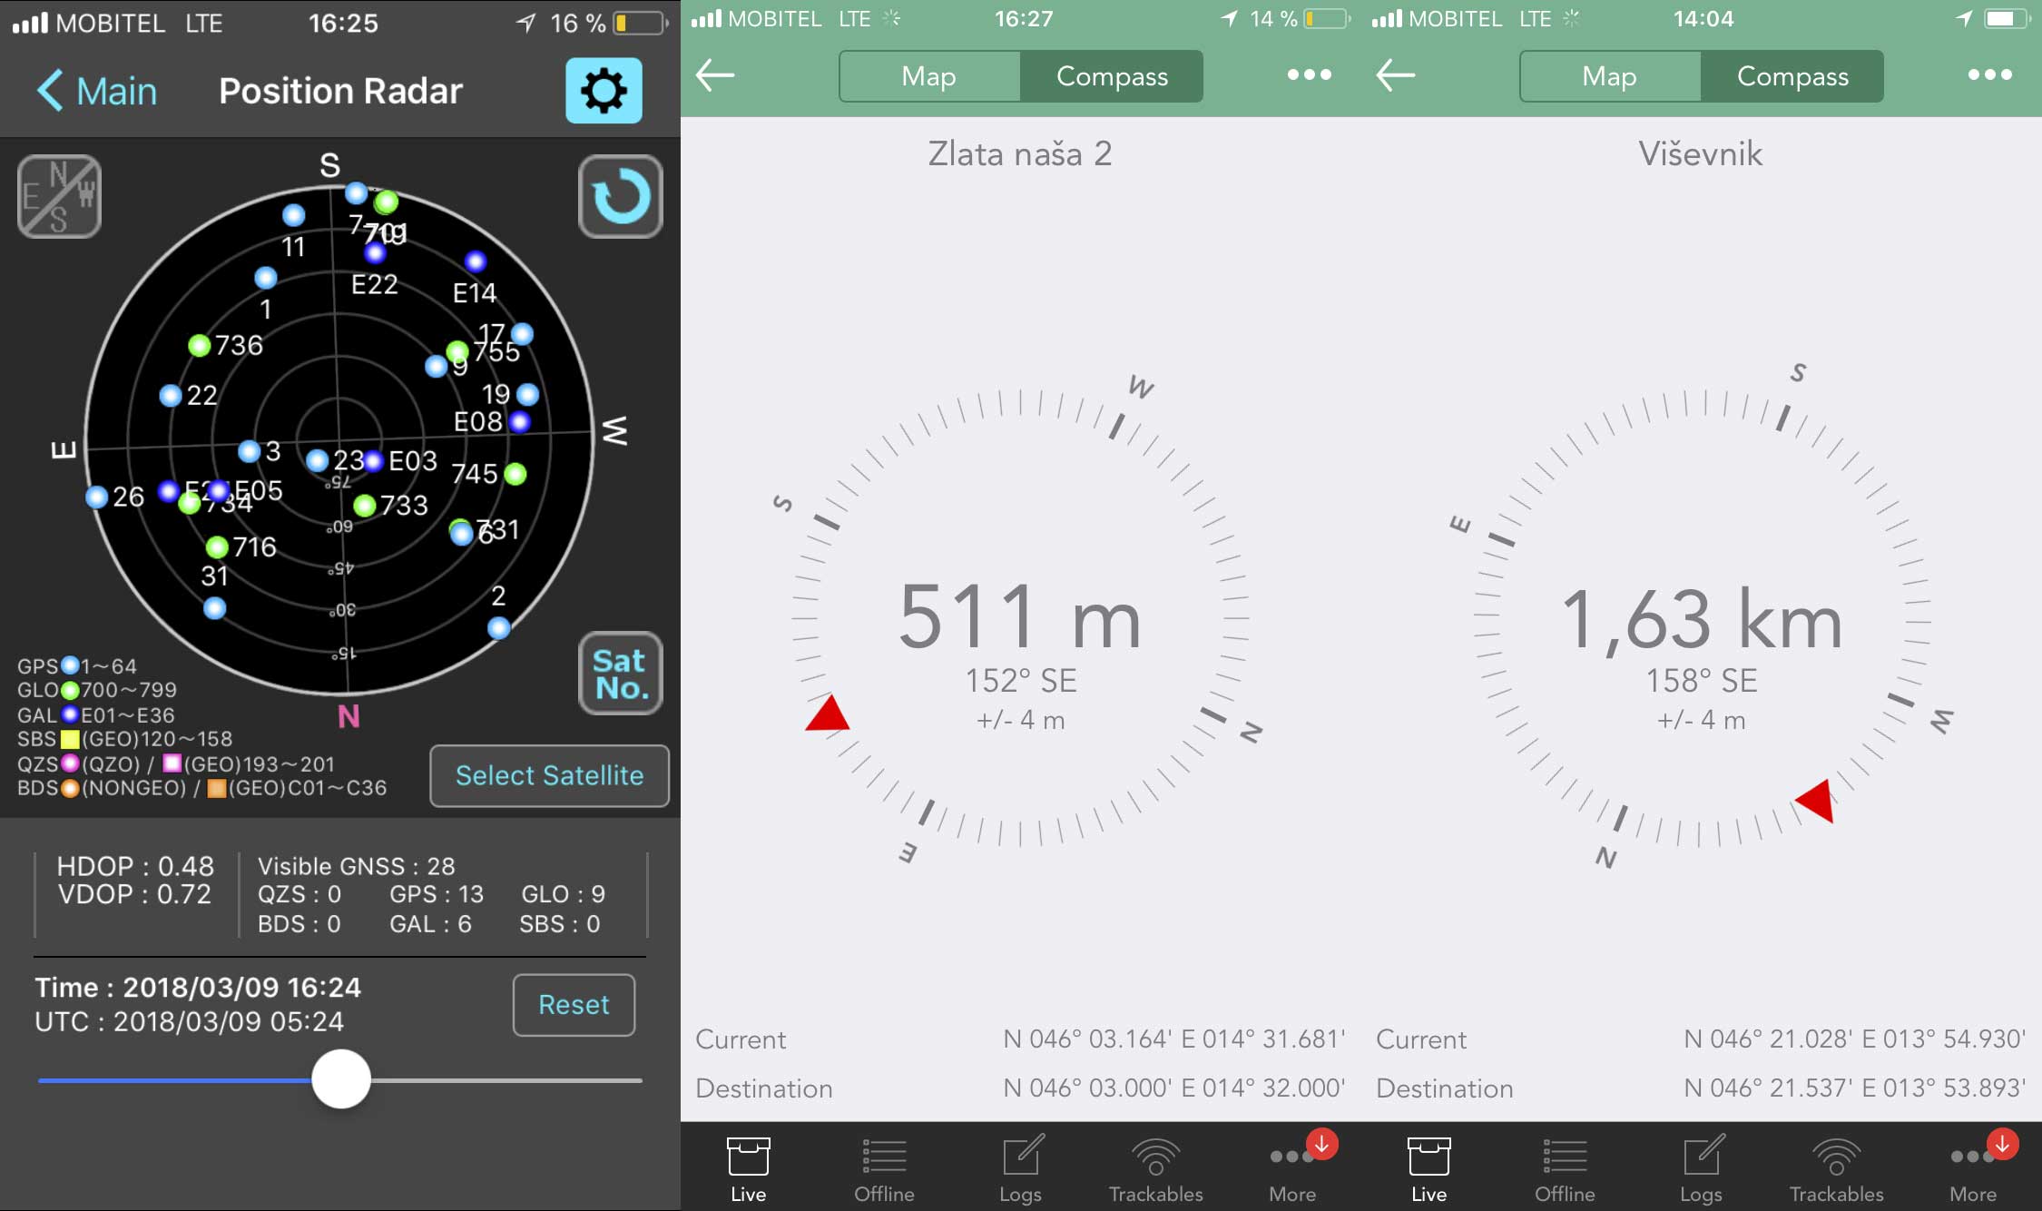Tap destination coordinates N 046° 03.000'
Screen dimensions: 2042x1211
[x=1173, y=1088]
